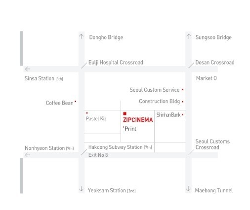The image size is (250, 210).
Task: Click the red dot beside Seoul Custom Service
Action: point(182,90)
